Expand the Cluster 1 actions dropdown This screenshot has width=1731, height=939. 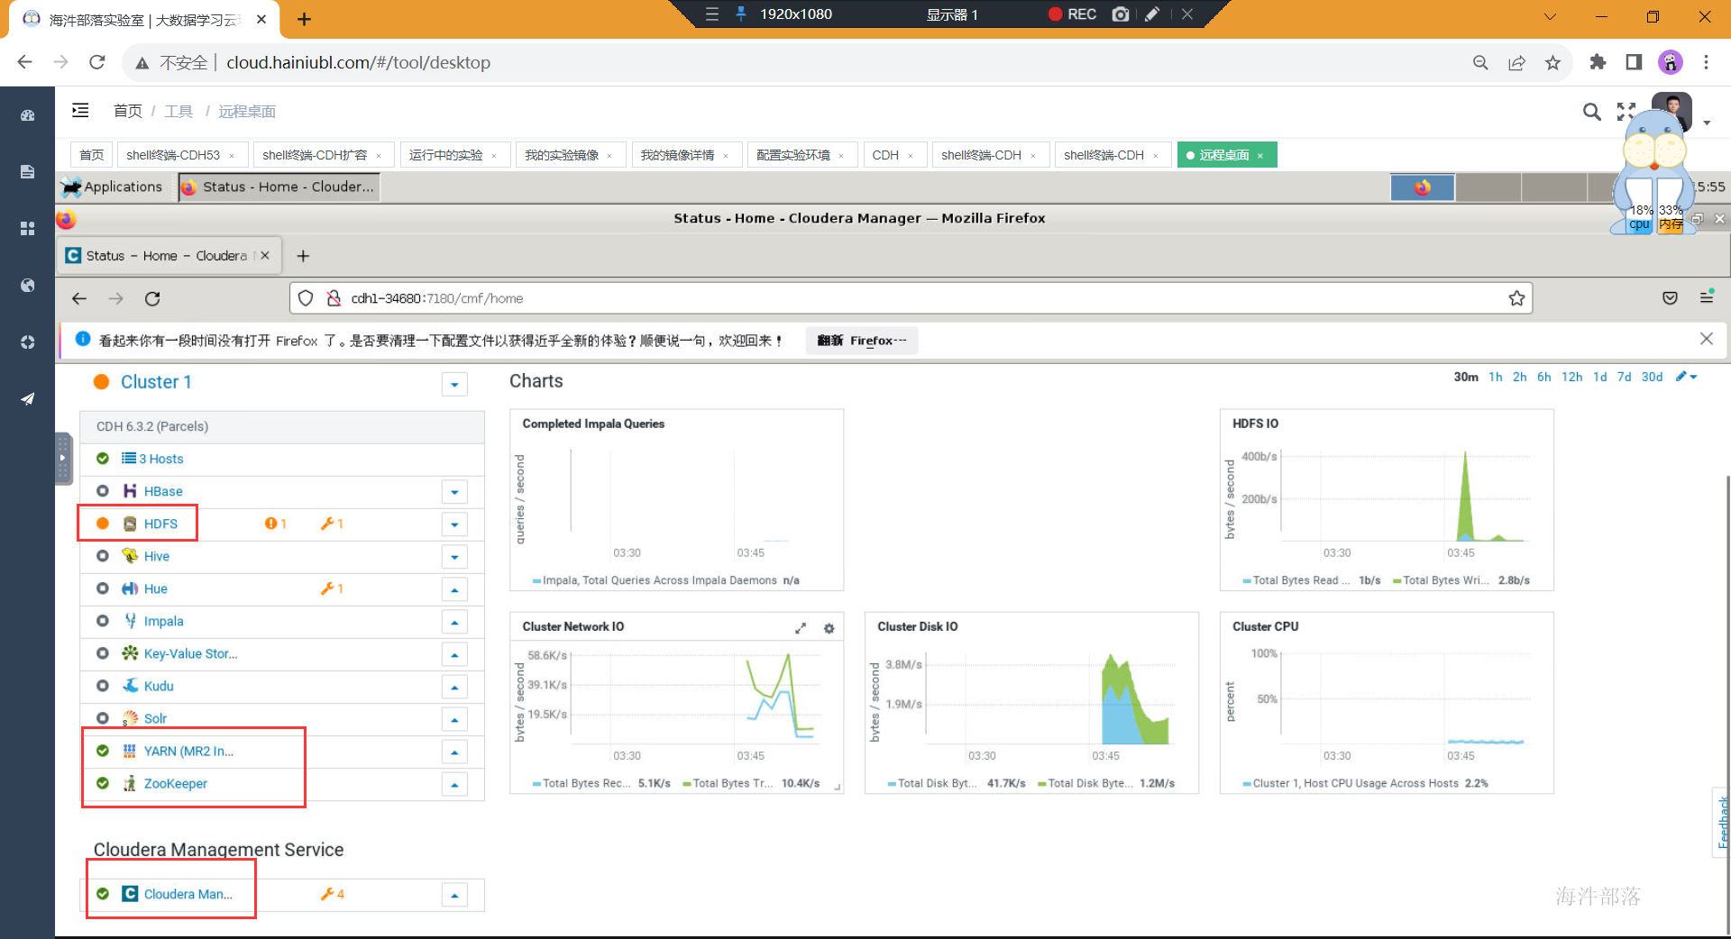[454, 385]
